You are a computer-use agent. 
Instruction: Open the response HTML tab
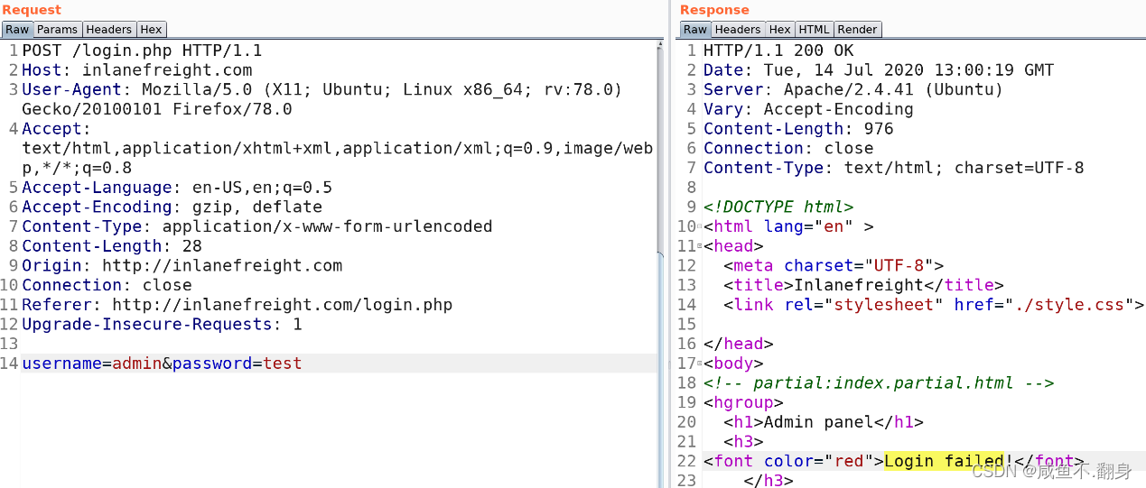(814, 30)
